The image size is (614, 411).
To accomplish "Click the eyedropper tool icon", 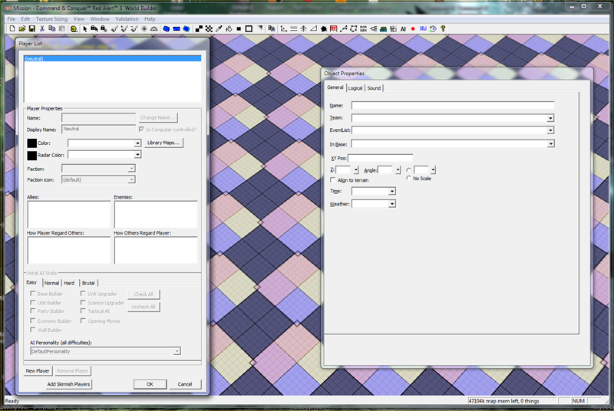I will 218,28.
